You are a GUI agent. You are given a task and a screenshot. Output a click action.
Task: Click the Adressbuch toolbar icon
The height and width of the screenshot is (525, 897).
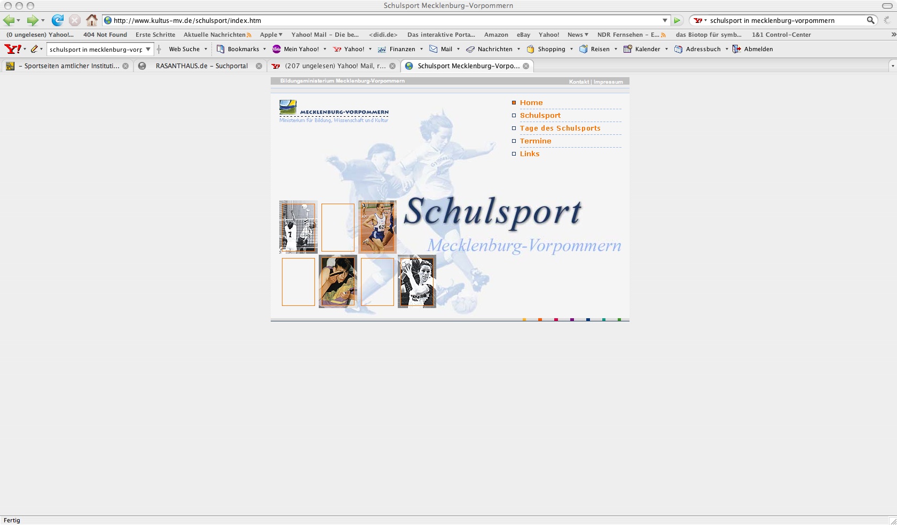tap(679, 49)
